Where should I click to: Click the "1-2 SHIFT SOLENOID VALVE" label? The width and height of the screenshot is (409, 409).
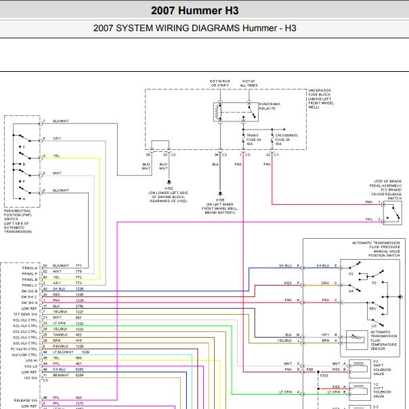pyautogui.click(x=382, y=390)
